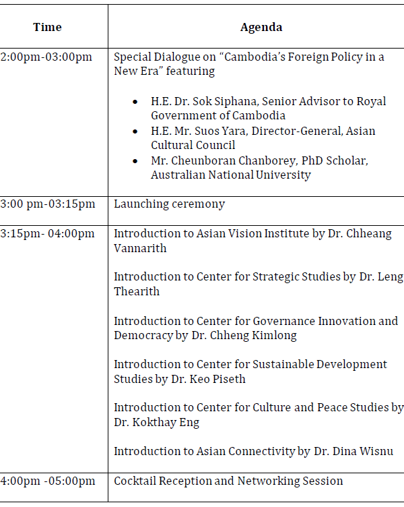This screenshot has height=507, width=404.
Task: Click Center for Governance Innovation and Democracy line
Action: click(255, 328)
